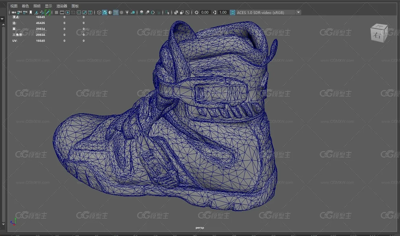The image size is (400, 236).
Task: Toggle Multisample Anti-aliasing icon
Action: point(153,12)
